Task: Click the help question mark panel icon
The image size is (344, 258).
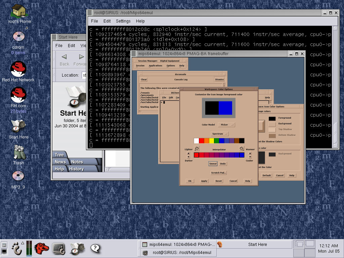Action: click(95, 248)
